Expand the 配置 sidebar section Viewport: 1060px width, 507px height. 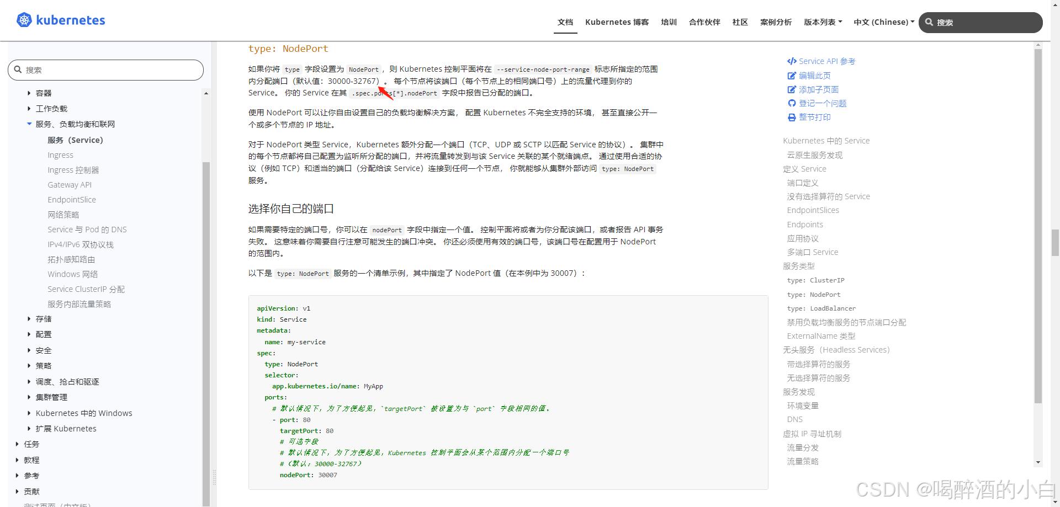[29, 334]
